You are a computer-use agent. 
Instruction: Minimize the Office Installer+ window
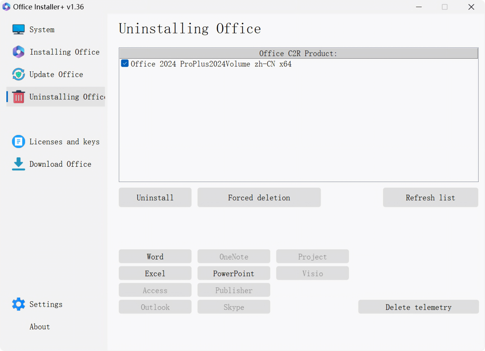click(419, 7)
